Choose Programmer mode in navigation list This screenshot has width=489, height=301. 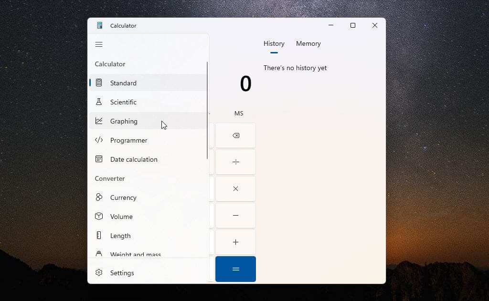148,140
